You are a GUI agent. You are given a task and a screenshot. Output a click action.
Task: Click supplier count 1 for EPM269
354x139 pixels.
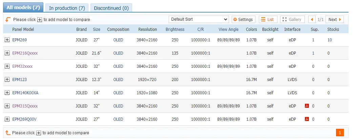click(313, 40)
